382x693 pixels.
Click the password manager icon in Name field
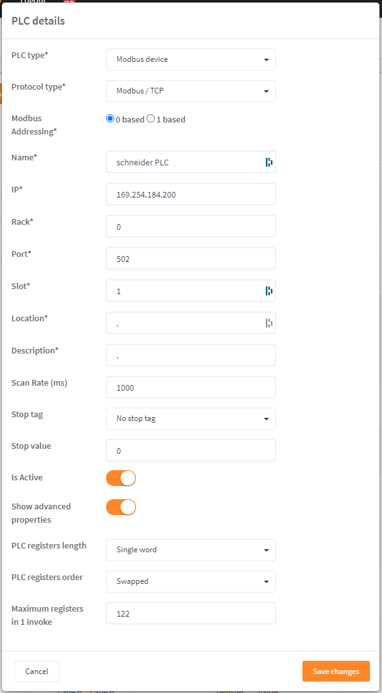click(268, 162)
